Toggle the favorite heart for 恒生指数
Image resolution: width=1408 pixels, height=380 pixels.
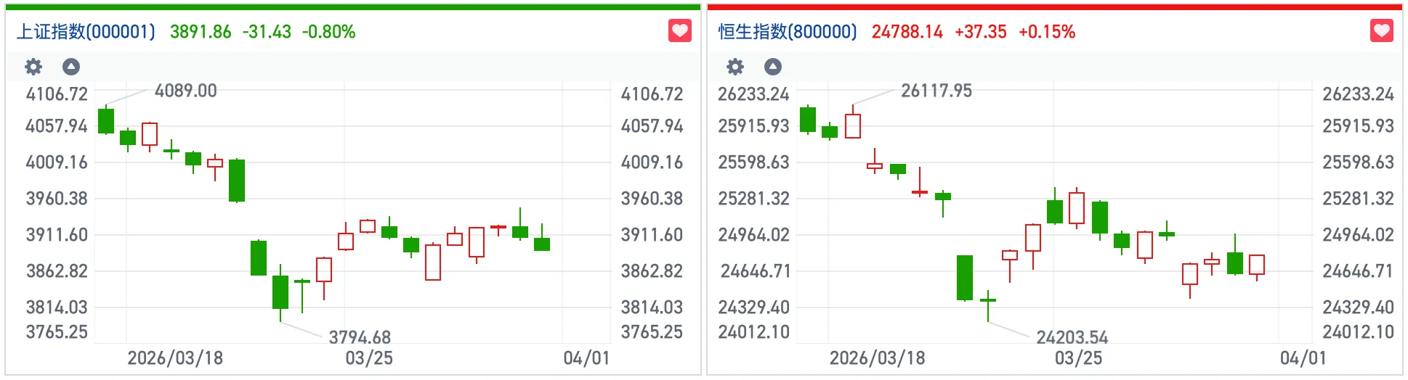click(x=1381, y=31)
